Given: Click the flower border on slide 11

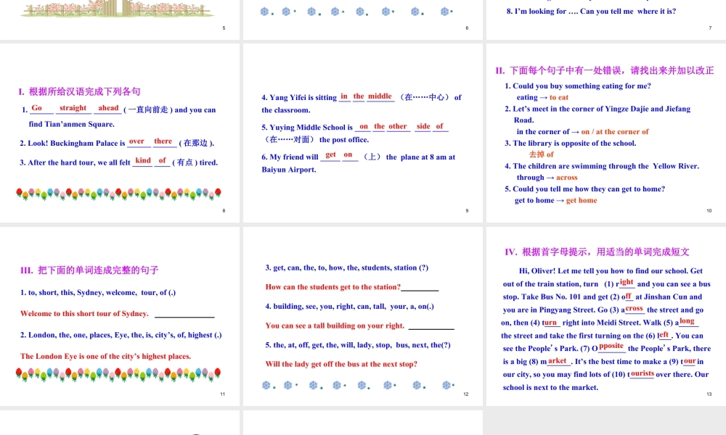Looking at the screenshot, I should (x=118, y=374).
